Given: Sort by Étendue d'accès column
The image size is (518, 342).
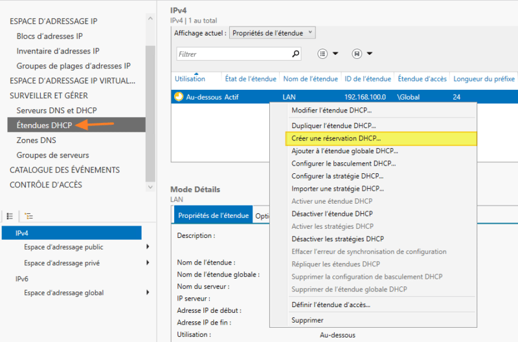Looking at the screenshot, I should pos(422,79).
